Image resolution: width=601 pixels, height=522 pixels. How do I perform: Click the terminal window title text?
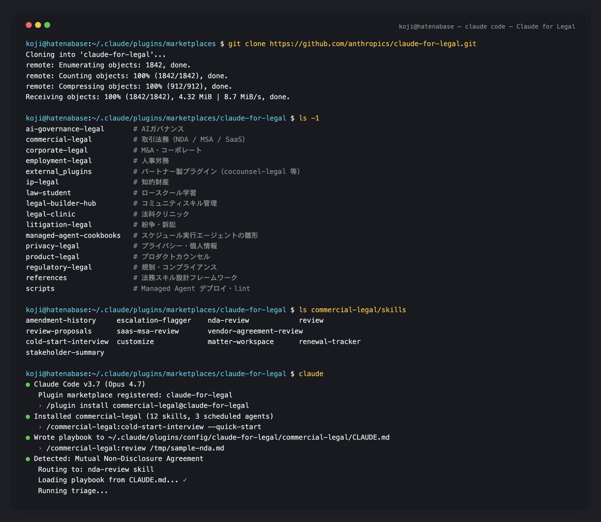pyautogui.click(x=487, y=27)
